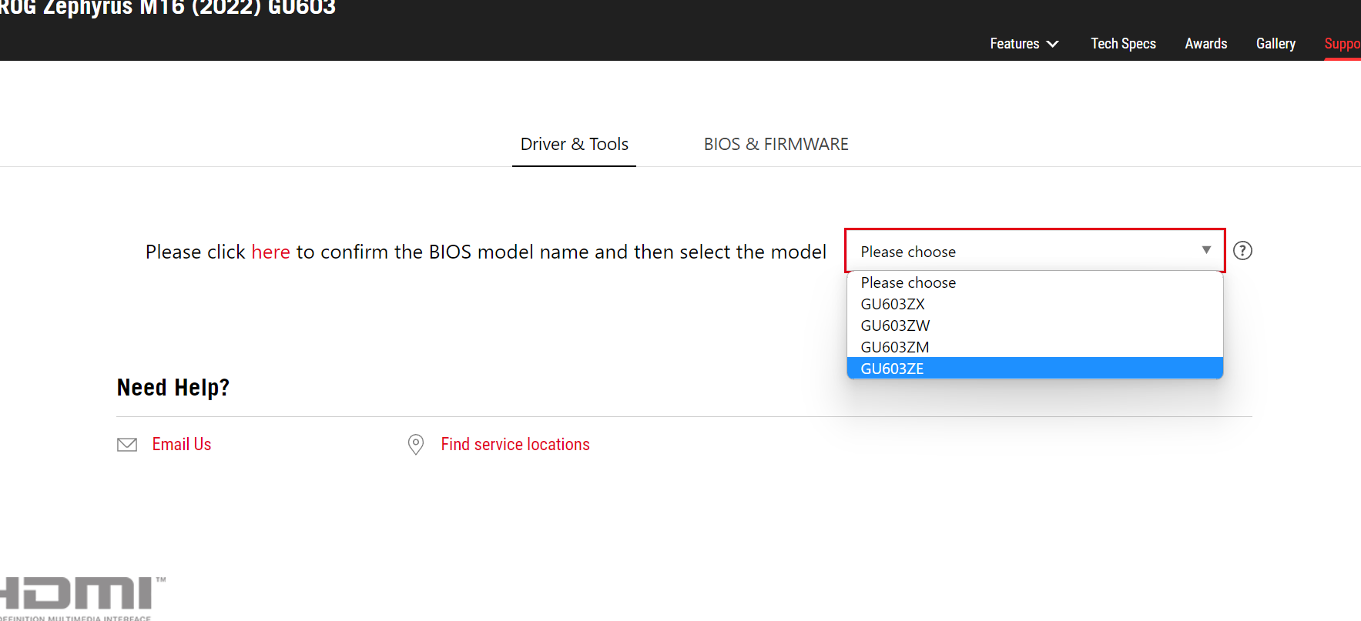This screenshot has height=621, width=1361.
Task: Pick the highlighted GU603ZE option
Action: tap(1034, 369)
